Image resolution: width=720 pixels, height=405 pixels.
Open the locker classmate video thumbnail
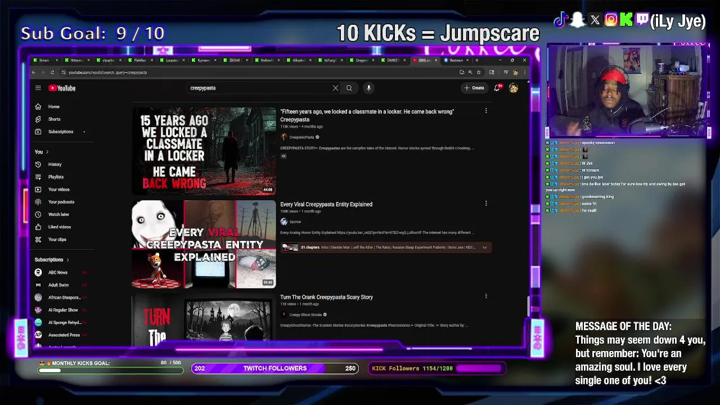(204, 151)
